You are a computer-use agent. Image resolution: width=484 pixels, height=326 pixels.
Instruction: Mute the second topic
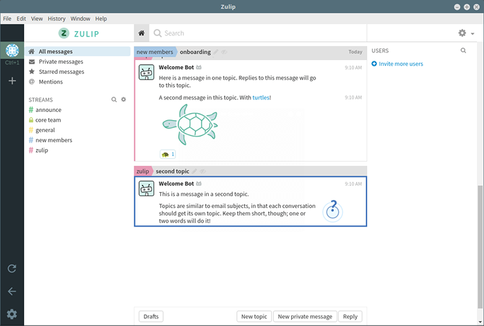click(203, 171)
